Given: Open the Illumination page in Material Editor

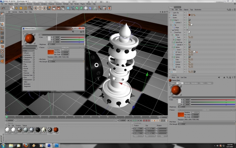Looking at the screenshot, I should coord(27,84).
